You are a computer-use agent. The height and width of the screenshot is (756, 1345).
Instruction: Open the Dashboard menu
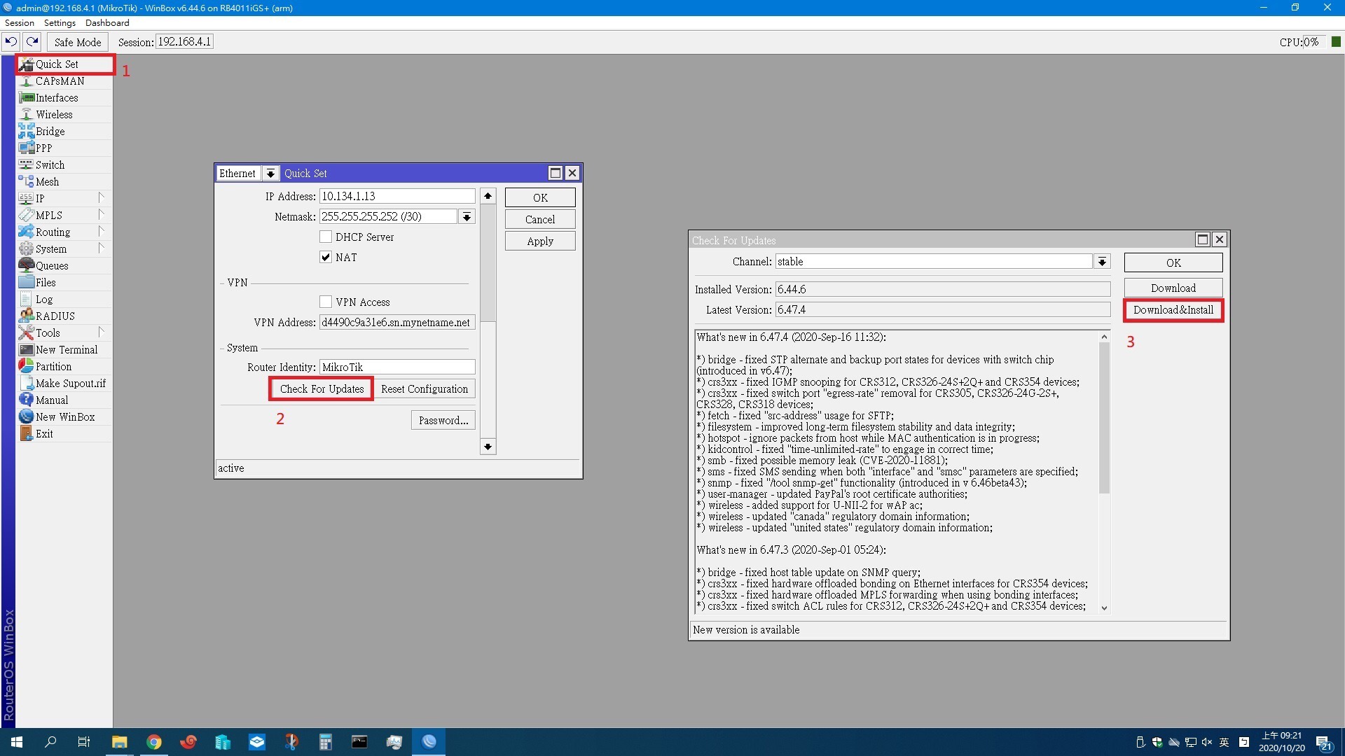[107, 23]
